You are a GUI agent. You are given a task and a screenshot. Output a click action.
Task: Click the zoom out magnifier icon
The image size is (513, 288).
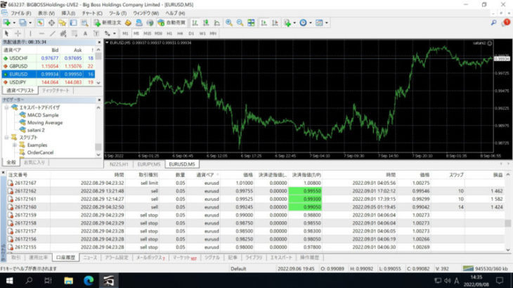240,22
